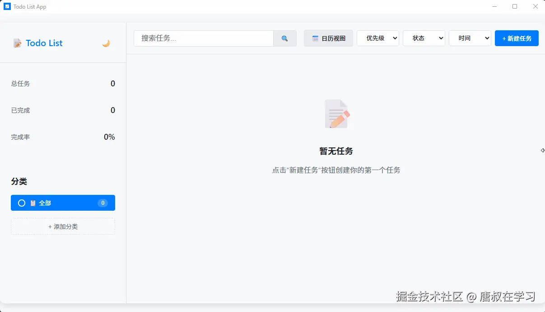Select the 全部 category radio circle
Image resolution: width=545 pixels, height=312 pixels.
tap(21, 203)
